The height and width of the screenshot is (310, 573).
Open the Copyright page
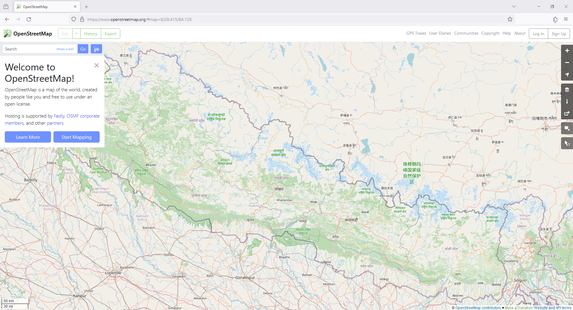coord(490,33)
